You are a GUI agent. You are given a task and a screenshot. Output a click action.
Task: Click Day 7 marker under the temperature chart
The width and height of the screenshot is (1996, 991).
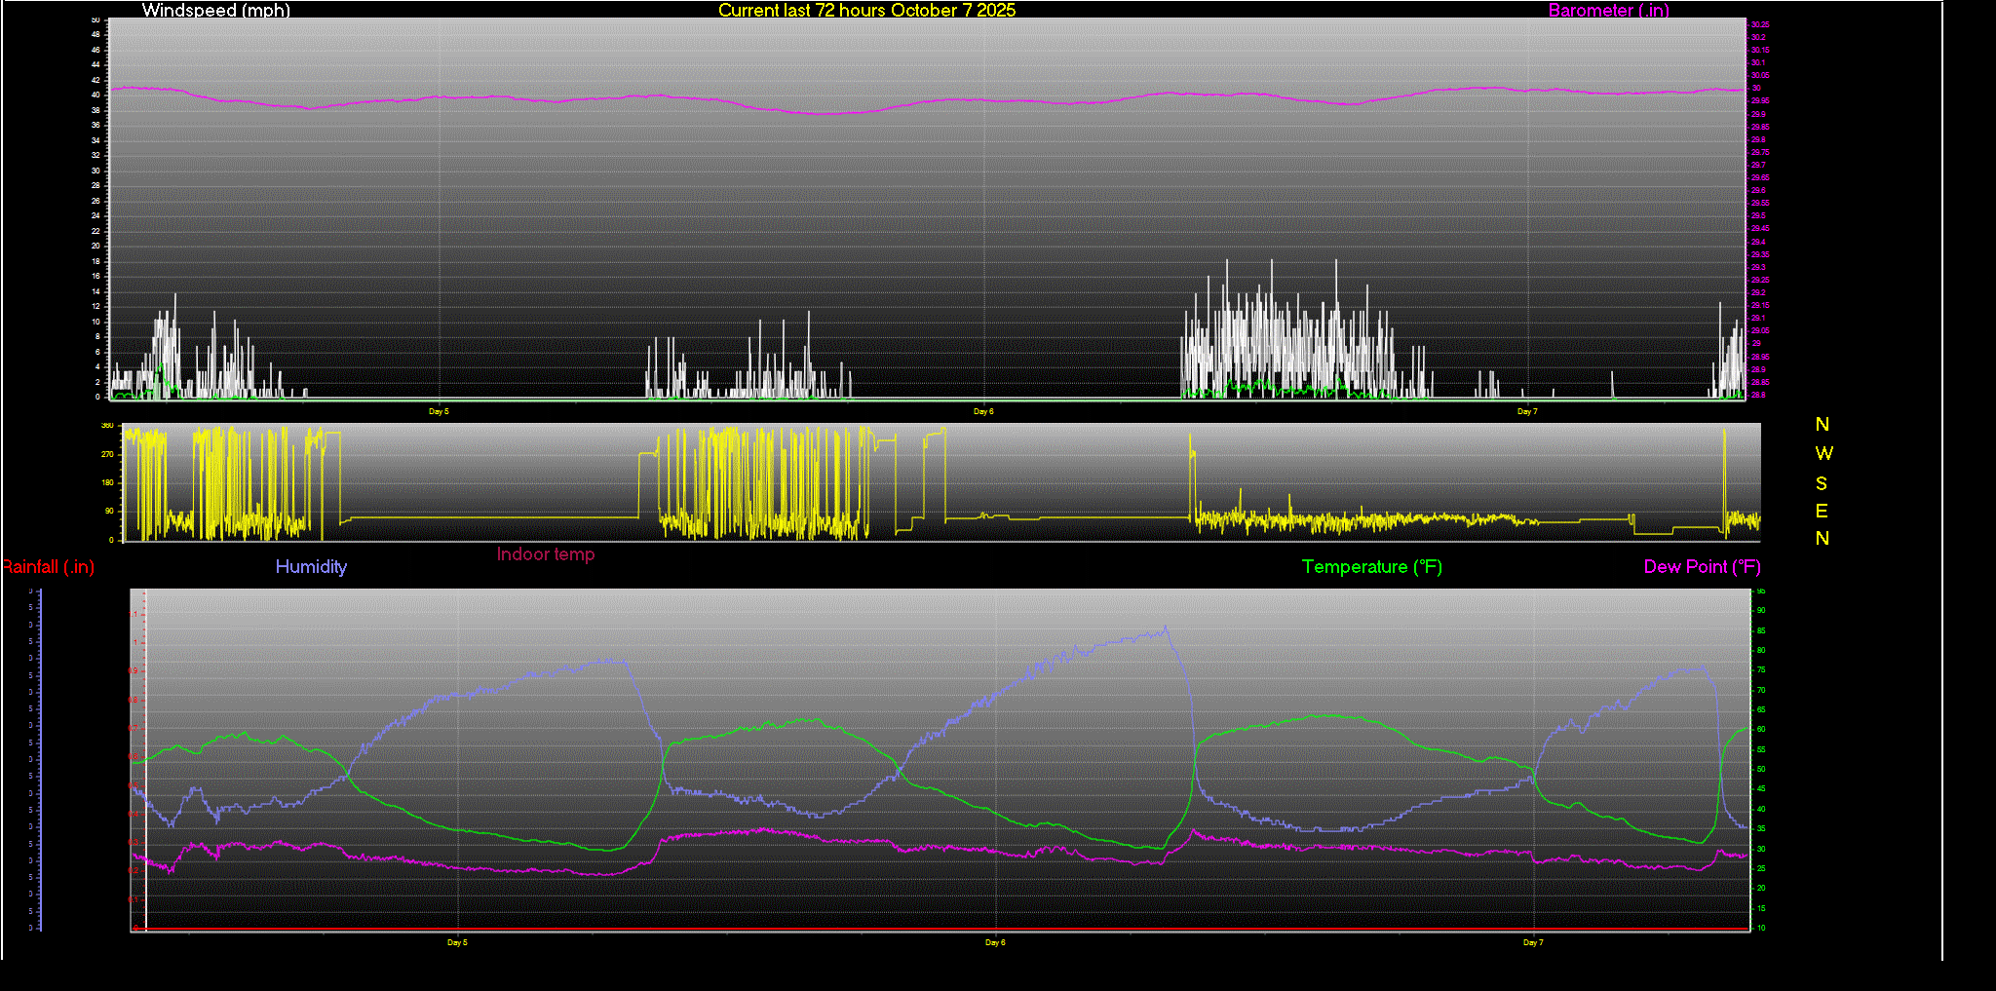1532,942
